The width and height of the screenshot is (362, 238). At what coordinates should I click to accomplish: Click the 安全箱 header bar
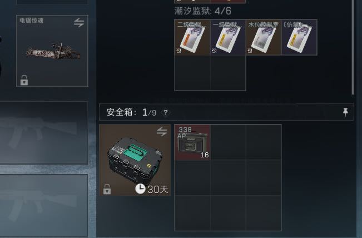(226, 112)
